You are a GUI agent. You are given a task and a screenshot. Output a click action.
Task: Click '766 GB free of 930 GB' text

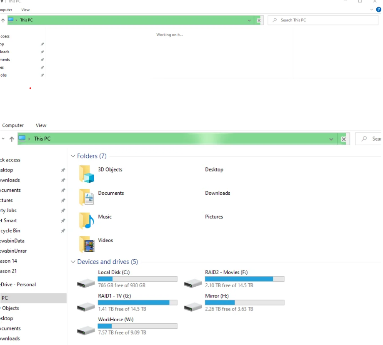(122, 285)
